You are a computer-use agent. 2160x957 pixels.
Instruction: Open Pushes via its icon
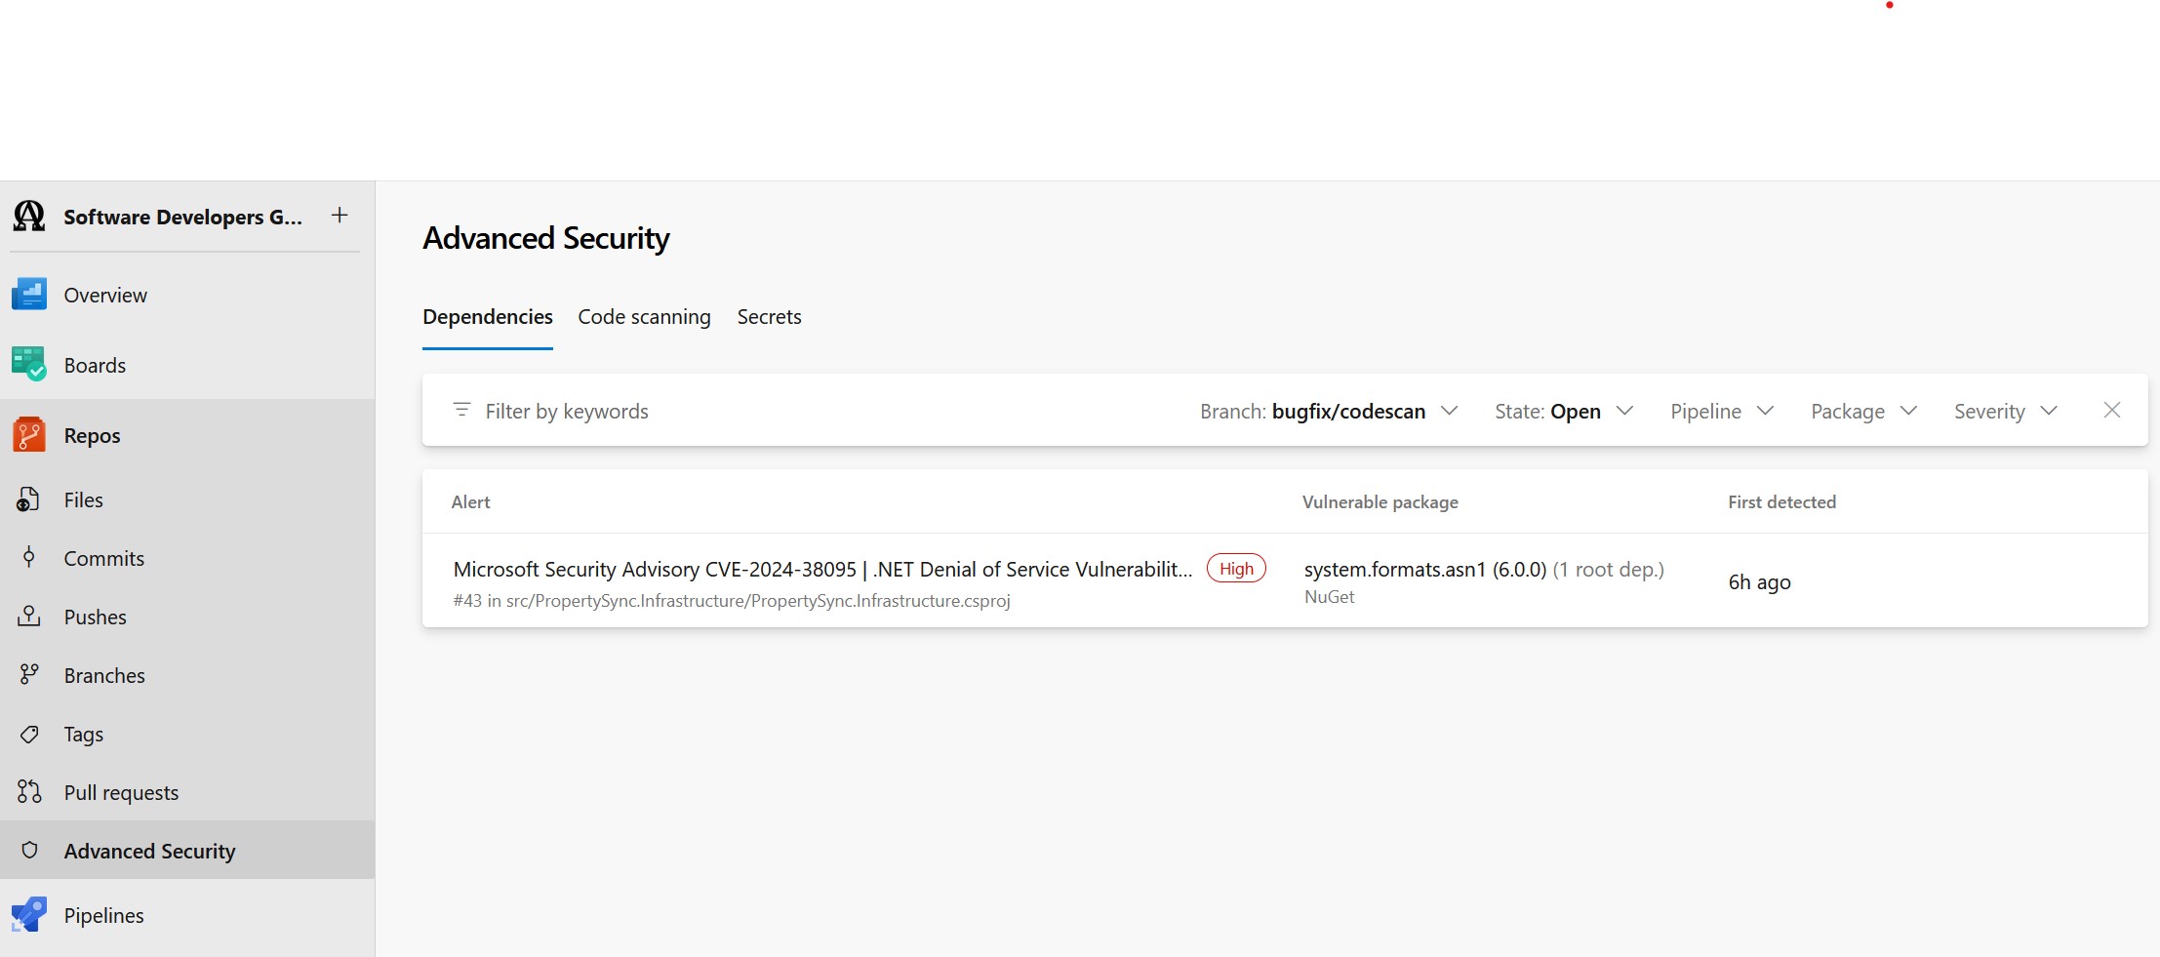click(29, 617)
